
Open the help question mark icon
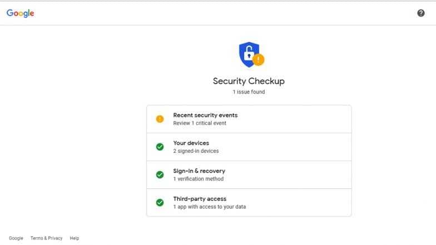coord(420,13)
